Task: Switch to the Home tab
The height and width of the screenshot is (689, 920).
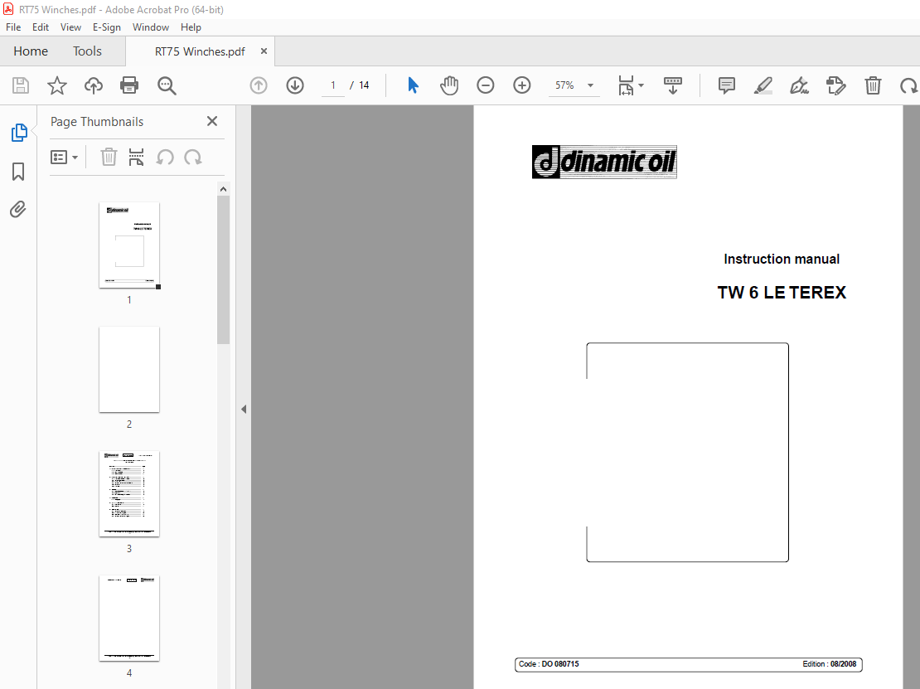Action: click(31, 51)
